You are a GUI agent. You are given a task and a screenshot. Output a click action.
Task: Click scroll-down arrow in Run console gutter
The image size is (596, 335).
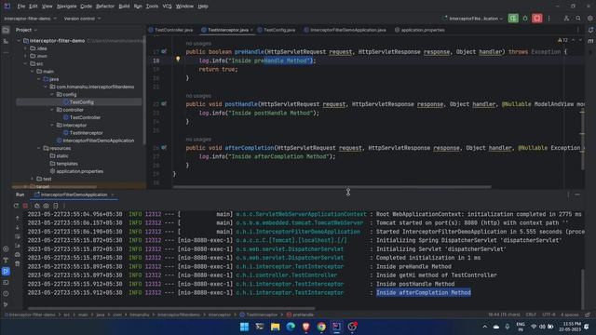pyautogui.click(x=18, y=227)
